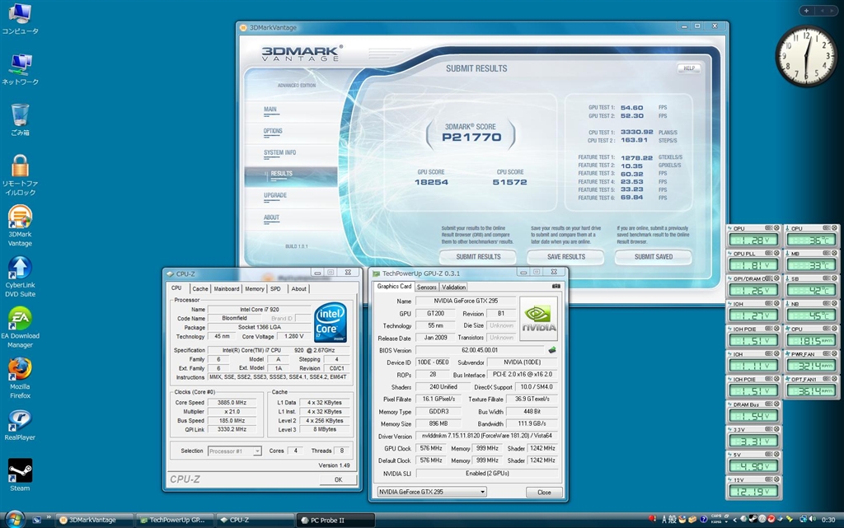Select OPTIONS in 3DMark Vantage sidebar
844x528 pixels.
point(273,131)
